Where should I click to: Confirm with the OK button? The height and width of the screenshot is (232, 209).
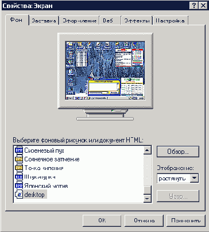point(102,221)
